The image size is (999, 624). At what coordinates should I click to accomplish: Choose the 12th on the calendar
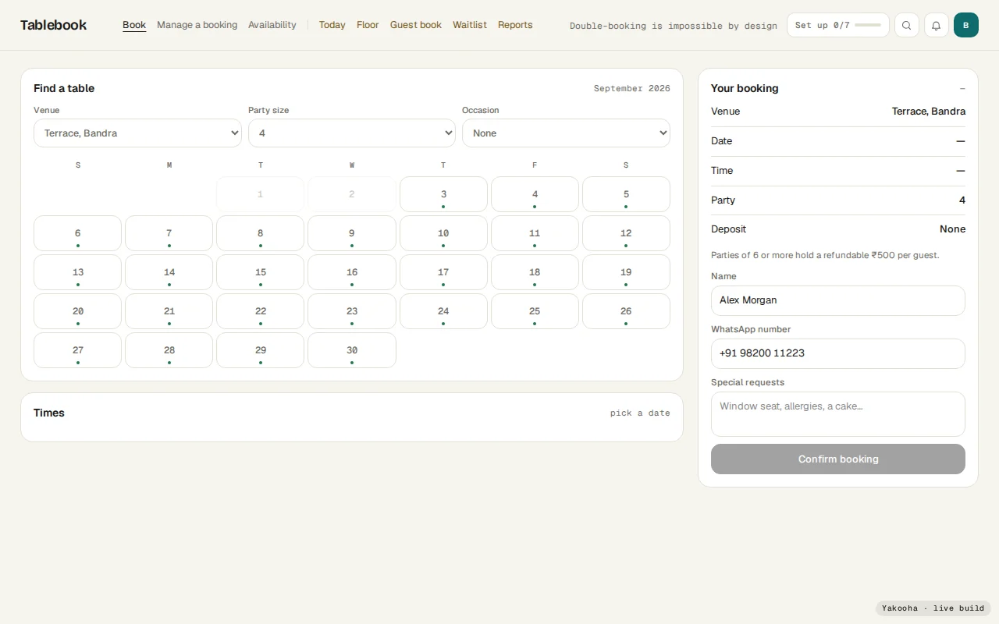(x=626, y=233)
